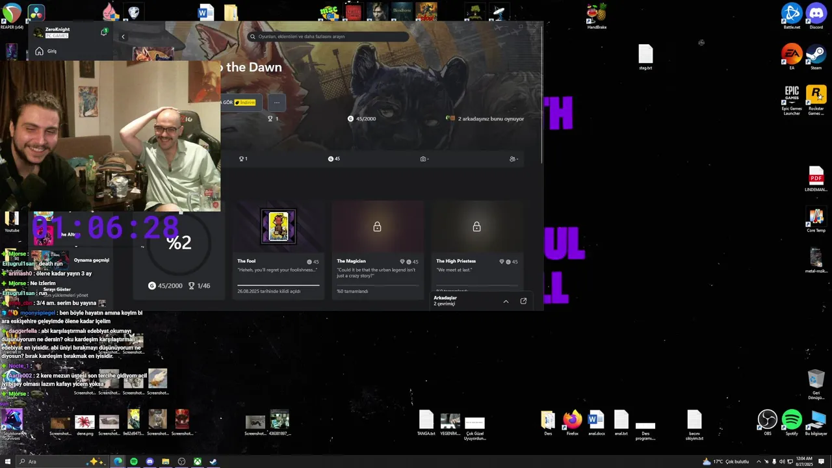
Task: Click The Magician %0 progress bar
Action: [378, 285]
